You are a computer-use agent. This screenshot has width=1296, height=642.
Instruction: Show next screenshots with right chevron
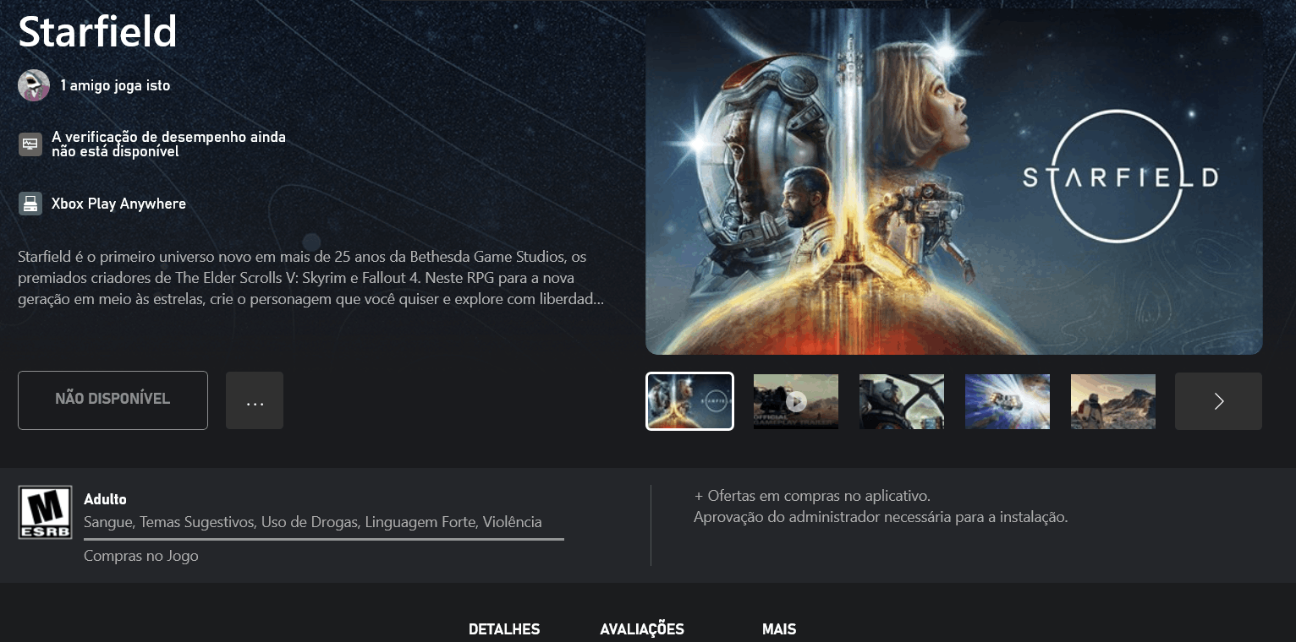[x=1218, y=401]
